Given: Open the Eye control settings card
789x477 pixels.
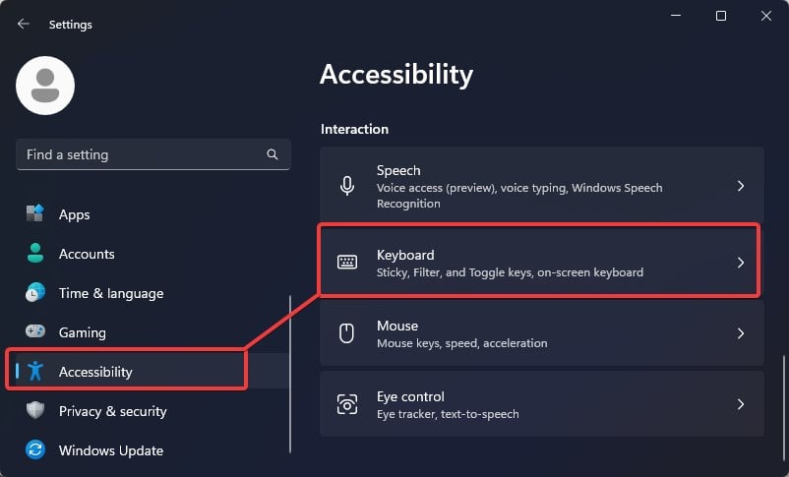Looking at the screenshot, I should point(541,404).
